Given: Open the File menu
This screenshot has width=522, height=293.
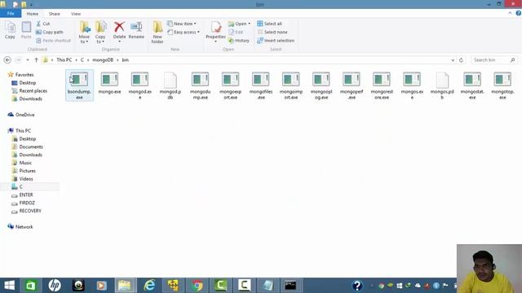Looking at the screenshot, I should pyautogui.click(x=11, y=14).
